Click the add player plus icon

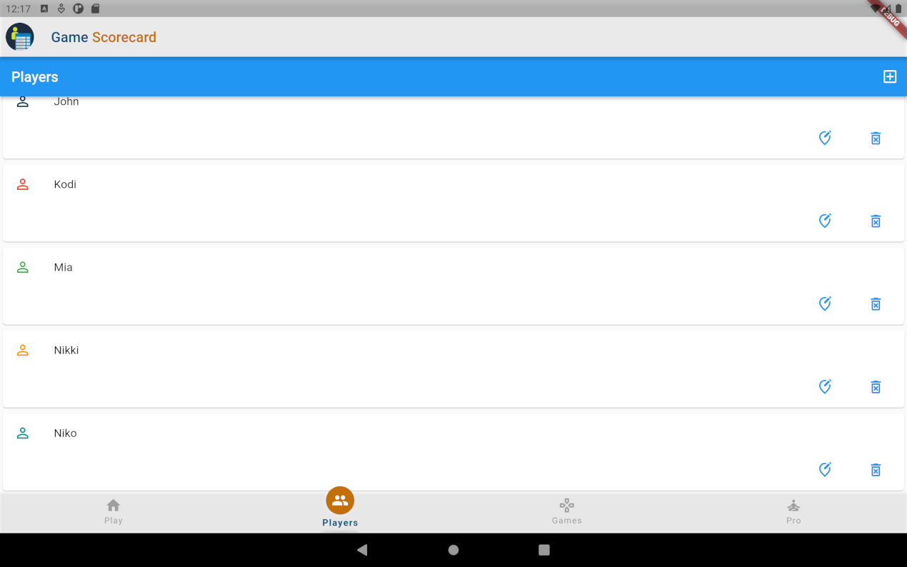coord(889,77)
